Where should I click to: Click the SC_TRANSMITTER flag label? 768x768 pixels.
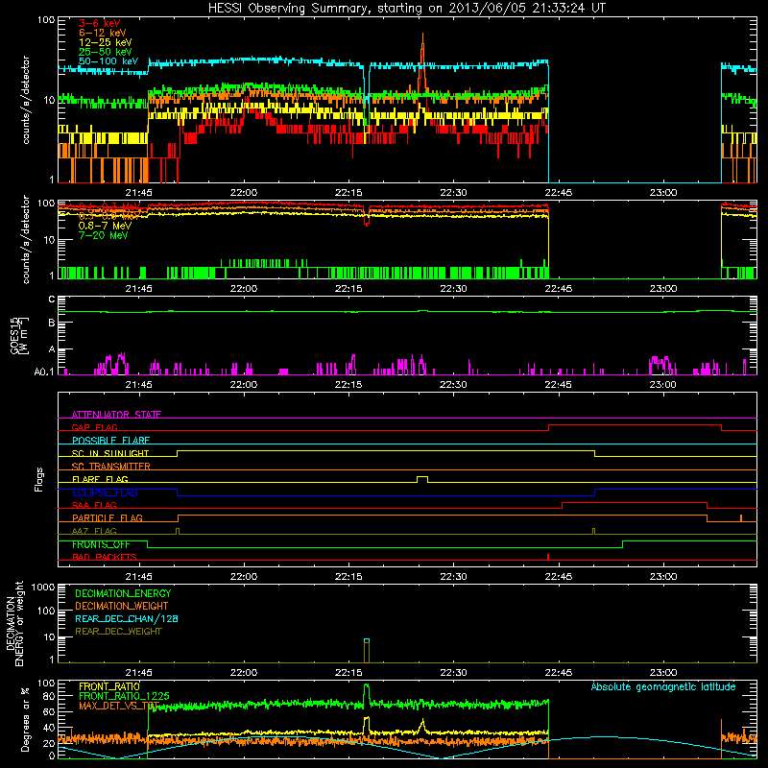click(111, 467)
